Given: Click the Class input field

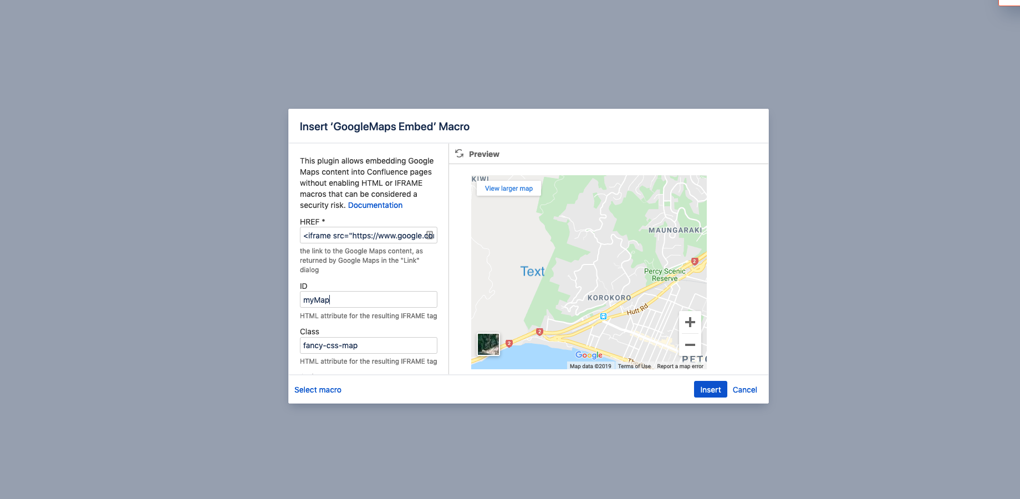Looking at the screenshot, I should point(369,345).
